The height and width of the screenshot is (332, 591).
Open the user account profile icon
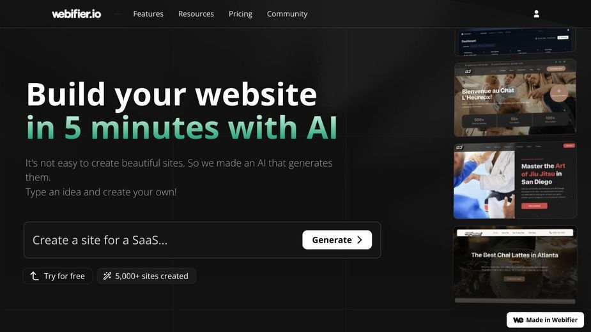536,14
